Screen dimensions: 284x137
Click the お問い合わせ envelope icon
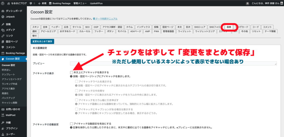[x=3, y=109]
